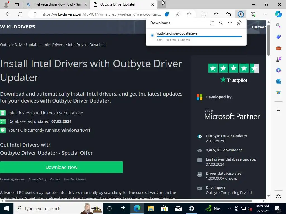This screenshot has width=286, height=214.
Task: Open downloads folder from Downloads panel
Action: coord(212,23)
